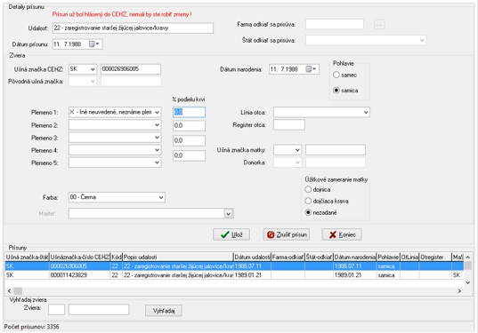Click the Dátum udalosti column header
The height and width of the screenshot is (333, 478).
coord(252,258)
